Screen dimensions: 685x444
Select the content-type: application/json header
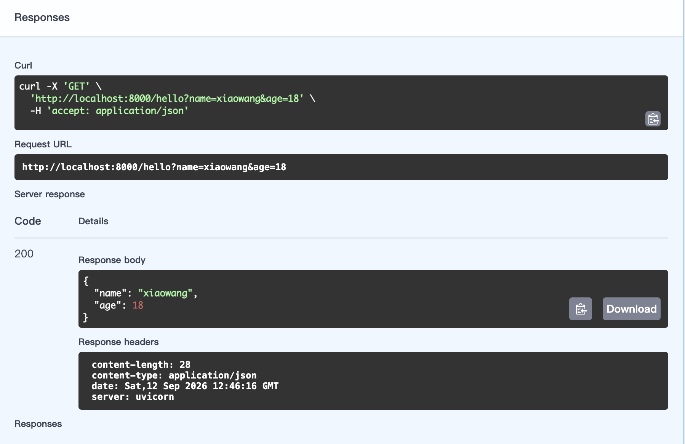pyautogui.click(x=174, y=375)
